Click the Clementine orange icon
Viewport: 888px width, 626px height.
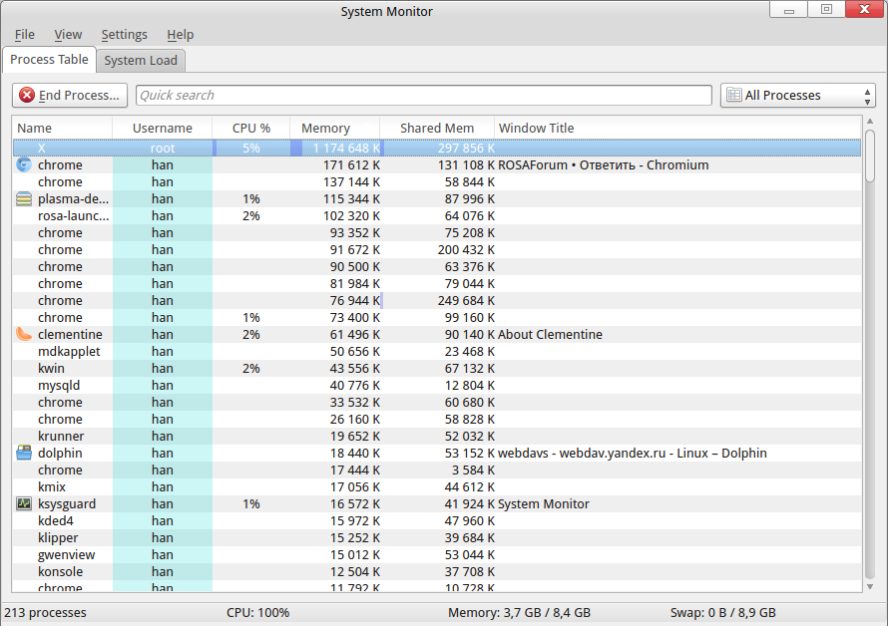pos(24,335)
